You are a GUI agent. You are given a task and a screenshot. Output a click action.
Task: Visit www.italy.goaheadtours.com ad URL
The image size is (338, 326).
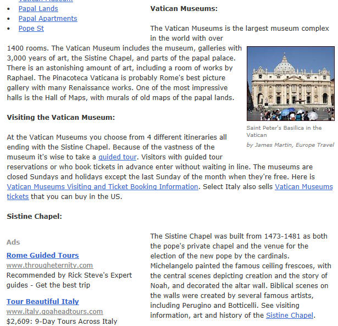pyautogui.click(x=54, y=311)
